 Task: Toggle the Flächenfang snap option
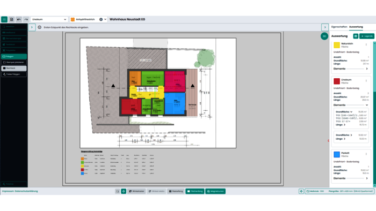coord(195,191)
